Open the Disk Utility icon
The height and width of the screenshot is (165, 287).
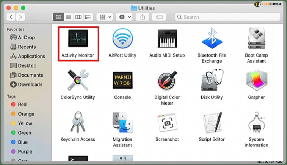[212, 80]
